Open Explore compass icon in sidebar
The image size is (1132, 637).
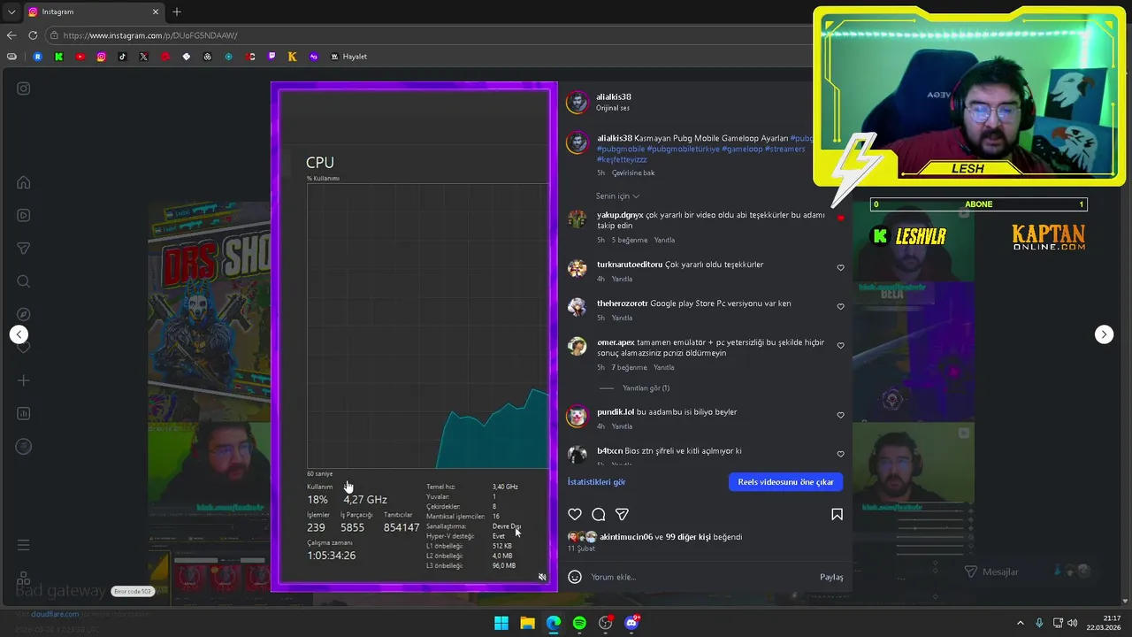(x=24, y=314)
